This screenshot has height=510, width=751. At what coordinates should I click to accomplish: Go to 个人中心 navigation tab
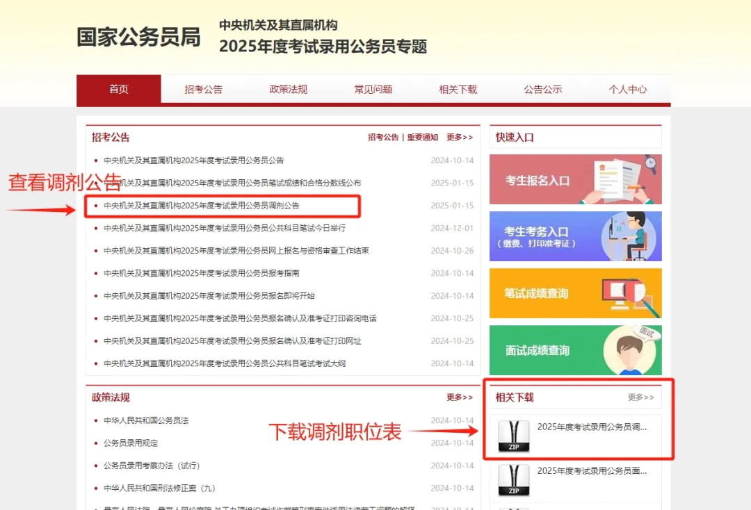[x=628, y=89]
